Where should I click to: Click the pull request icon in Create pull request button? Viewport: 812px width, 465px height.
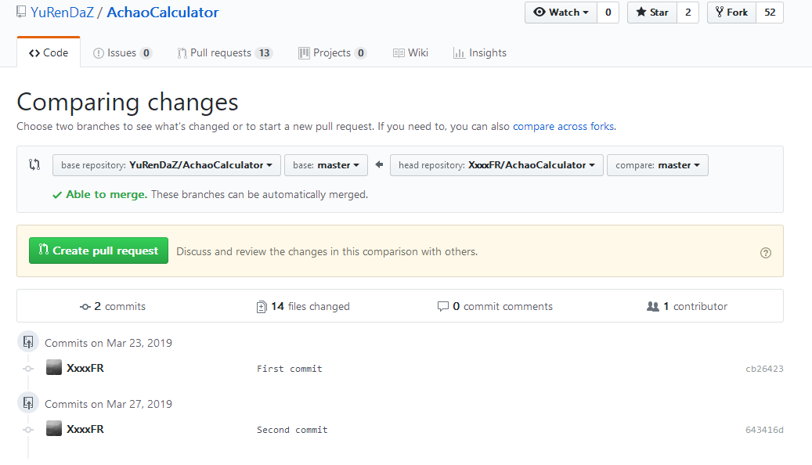click(x=44, y=250)
